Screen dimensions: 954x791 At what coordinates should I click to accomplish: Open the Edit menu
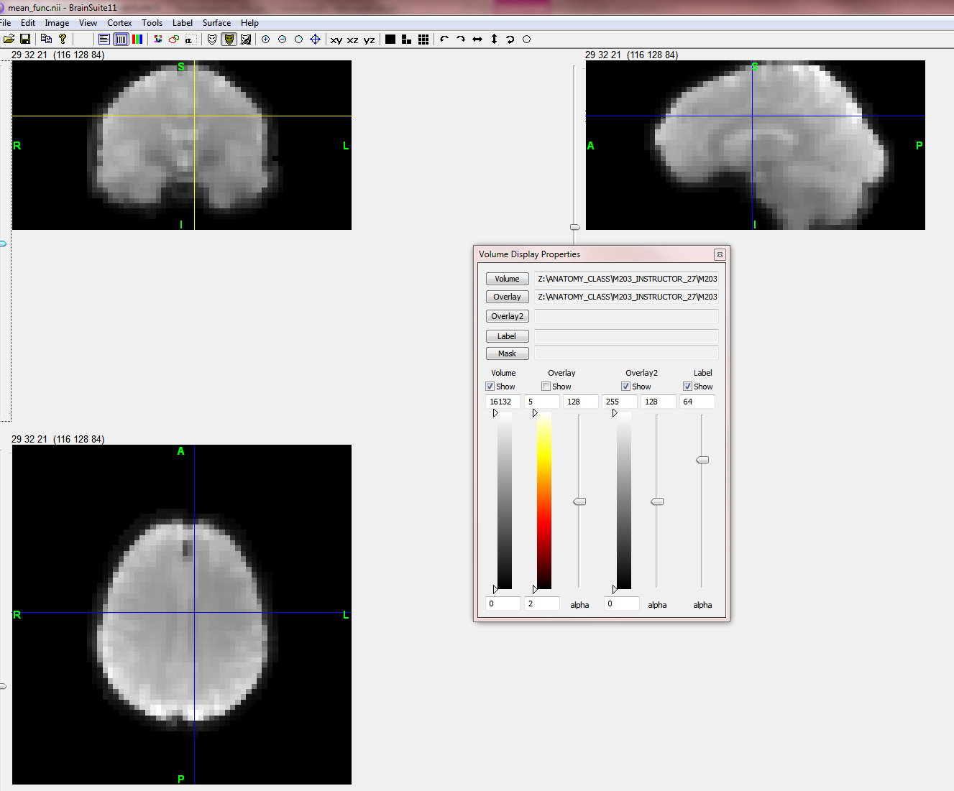(28, 23)
